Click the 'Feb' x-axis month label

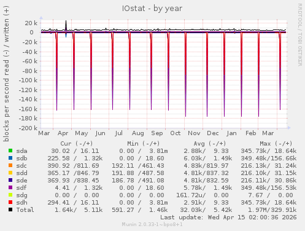tap(251, 133)
